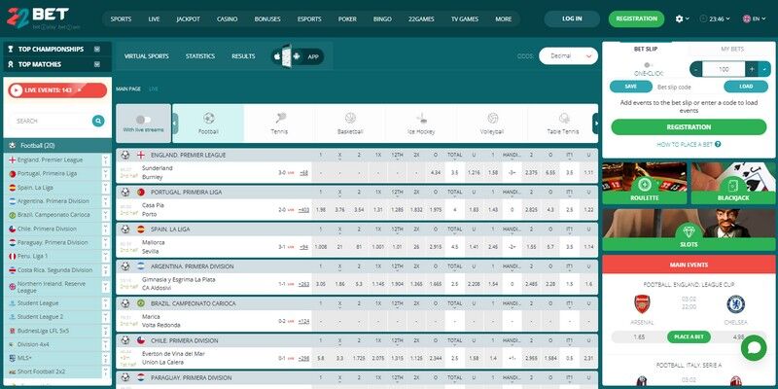Screen dimensions: 778x389
Task: Decrease the stake with minus button
Action: (x=696, y=69)
